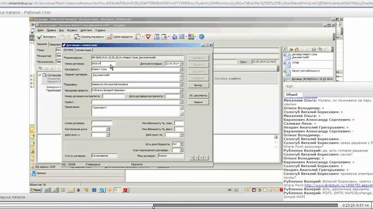
Task: Click the Выход button
Action: pos(198,85)
